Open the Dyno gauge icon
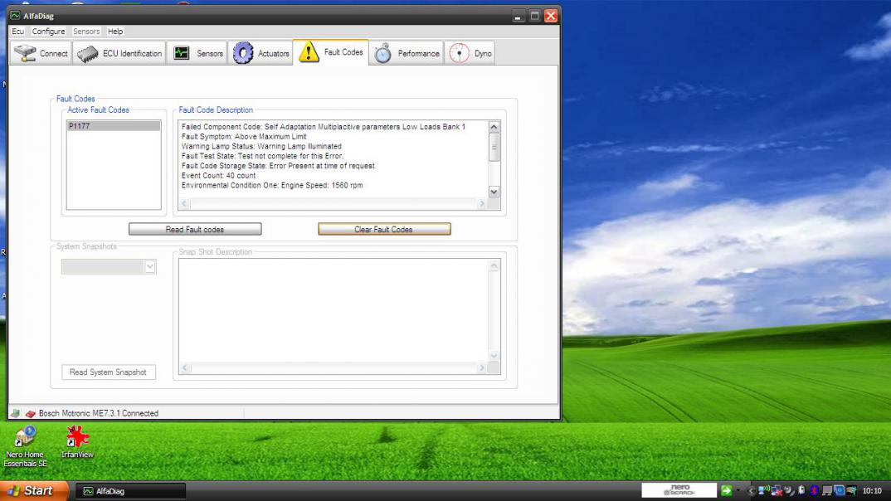Viewport: 891px width, 501px height. pos(459,53)
